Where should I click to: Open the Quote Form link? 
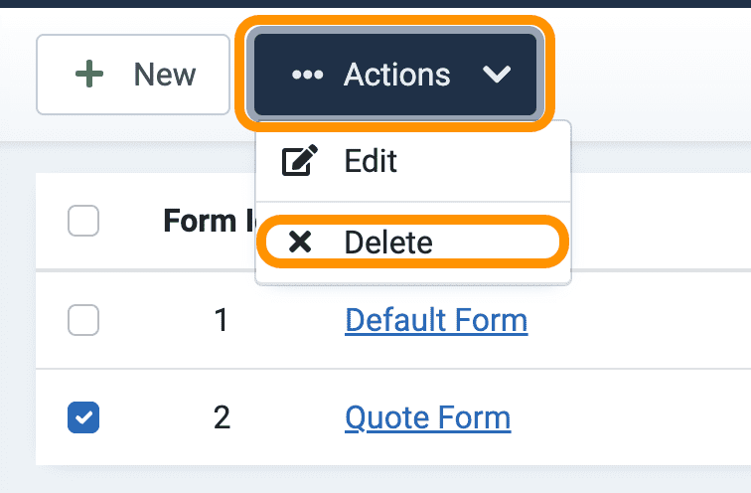pos(428,417)
